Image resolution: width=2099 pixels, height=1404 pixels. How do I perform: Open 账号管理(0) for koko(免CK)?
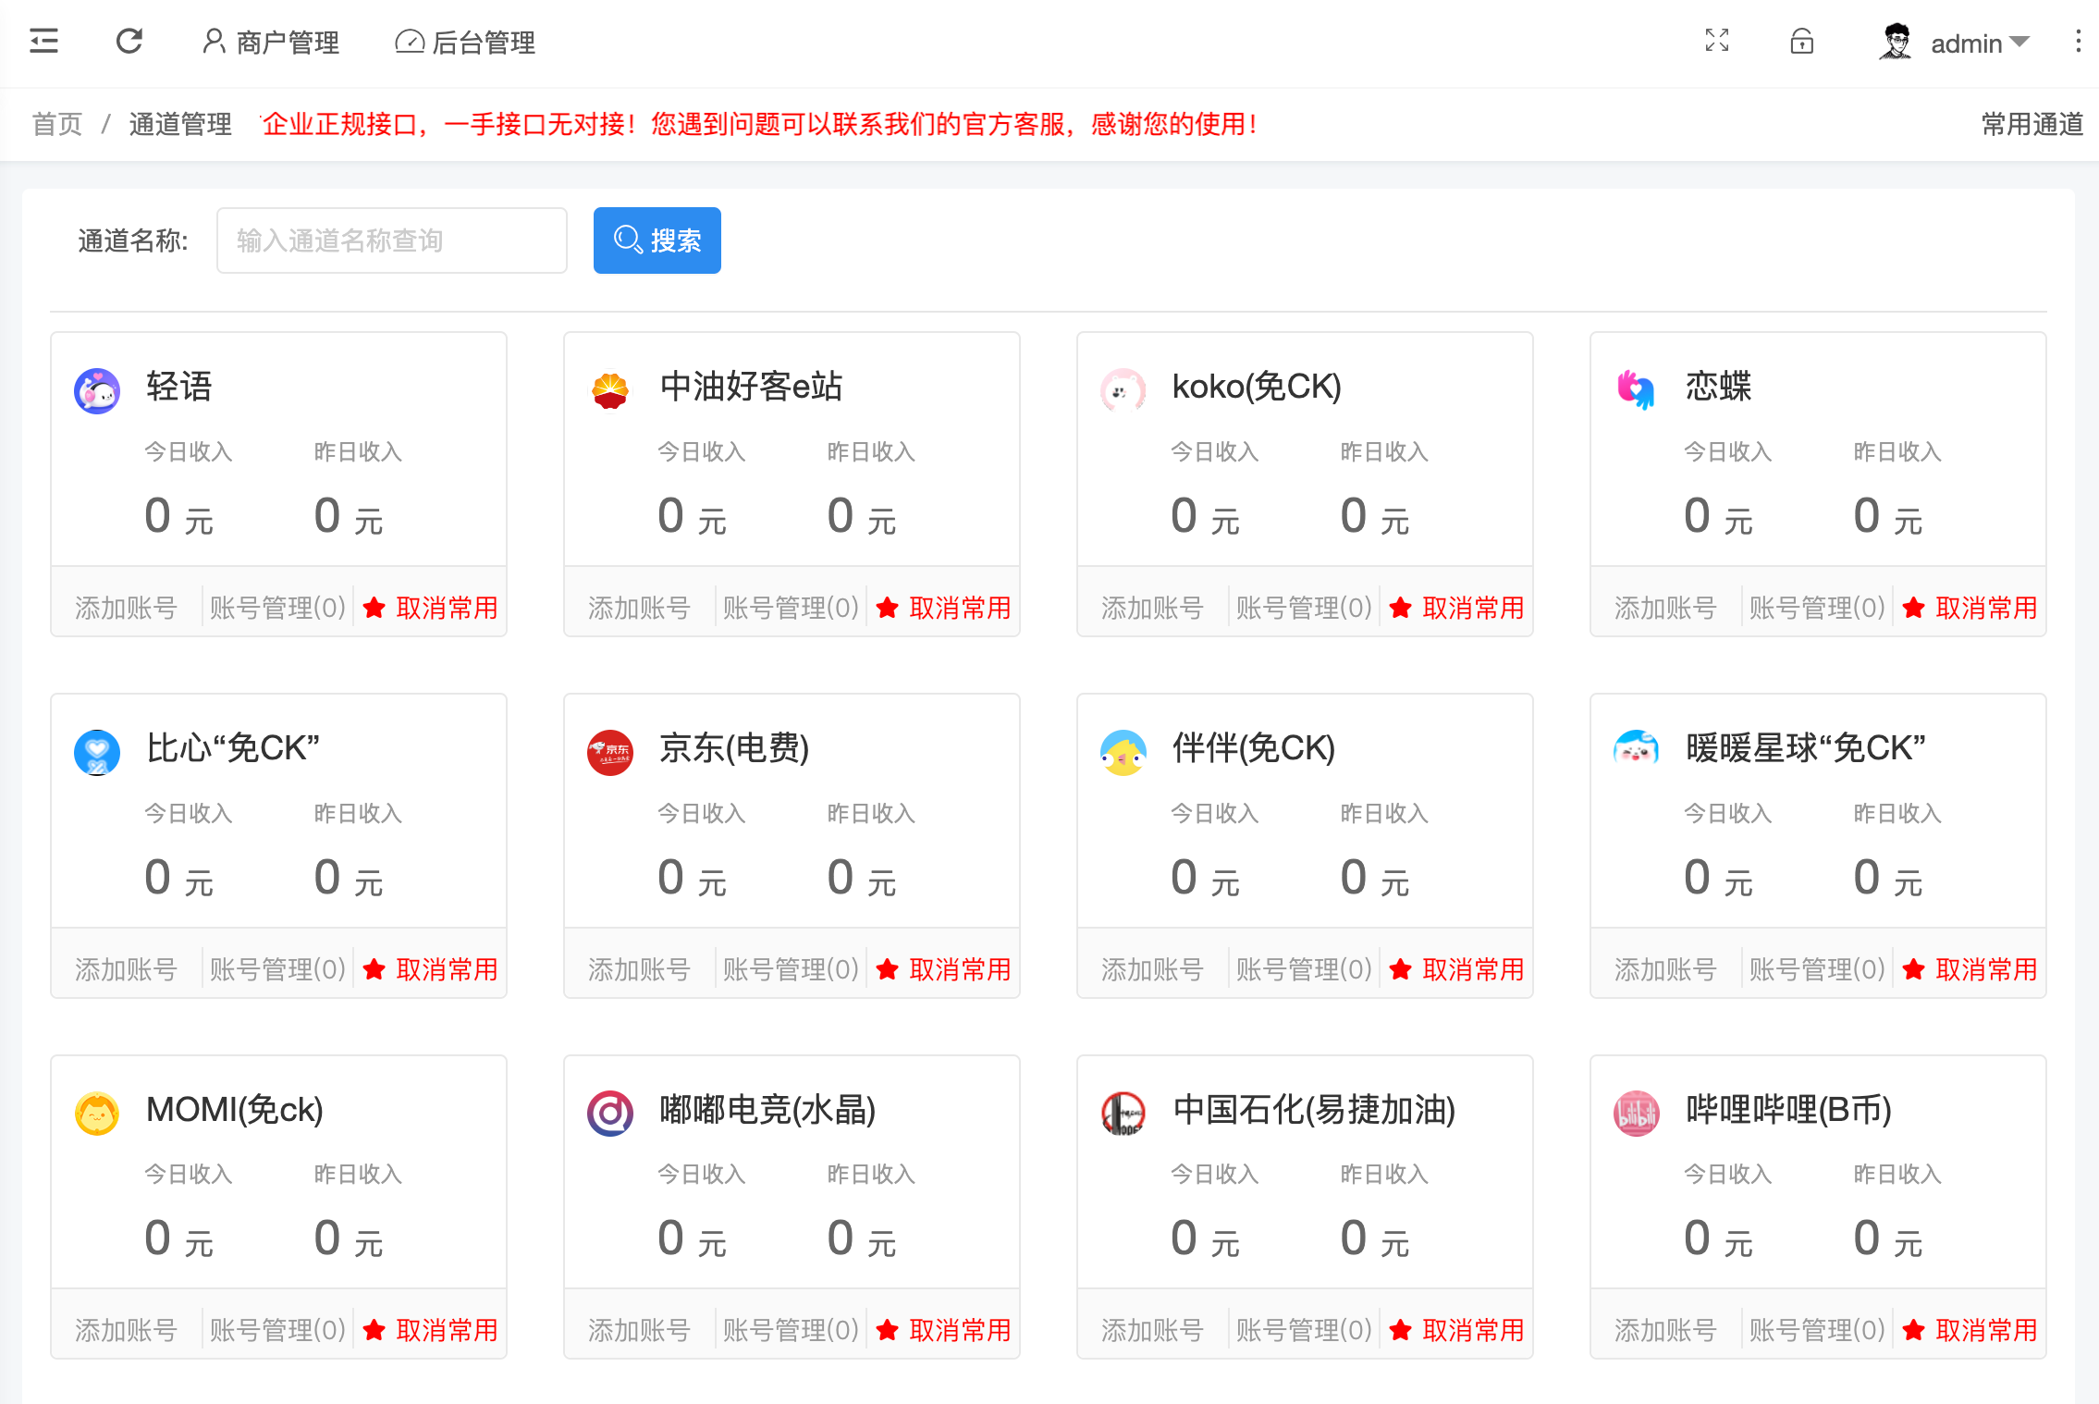[1304, 608]
